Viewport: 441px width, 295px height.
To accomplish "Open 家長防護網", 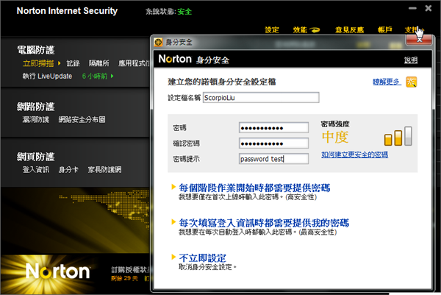I will 104,169.
